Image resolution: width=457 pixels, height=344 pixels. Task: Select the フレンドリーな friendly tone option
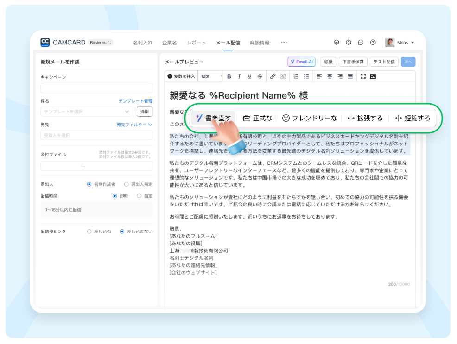coord(310,118)
